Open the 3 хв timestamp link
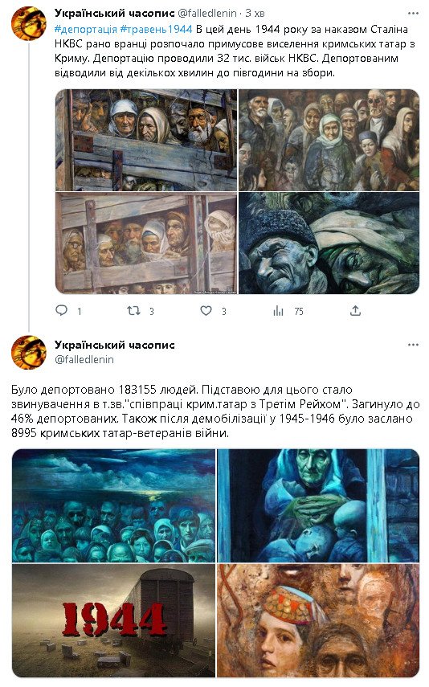429x687 pixels. pyautogui.click(x=255, y=13)
